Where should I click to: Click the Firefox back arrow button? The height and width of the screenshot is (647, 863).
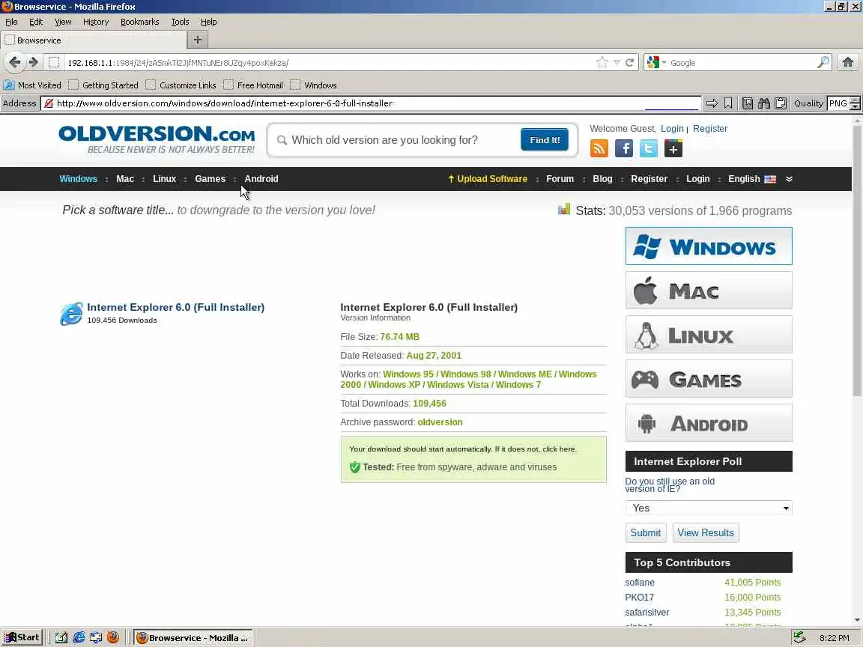point(15,62)
